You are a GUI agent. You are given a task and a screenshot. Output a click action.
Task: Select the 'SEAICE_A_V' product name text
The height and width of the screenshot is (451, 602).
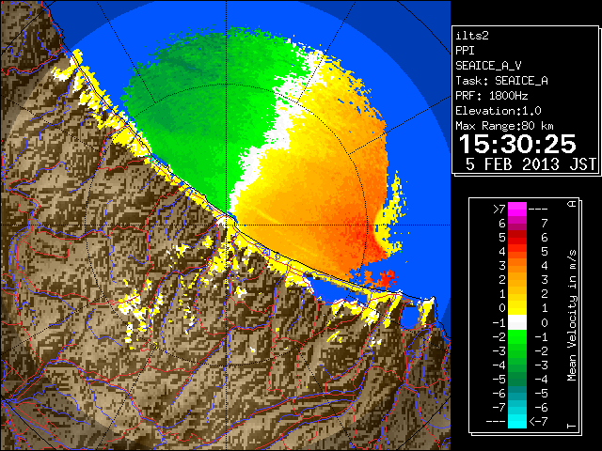pyautogui.click(x=488, y=66)
